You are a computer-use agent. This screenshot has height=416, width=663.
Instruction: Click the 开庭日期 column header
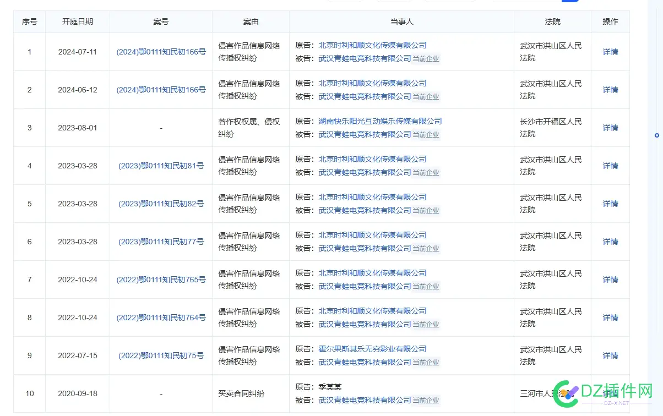click(x=77, y=21)
